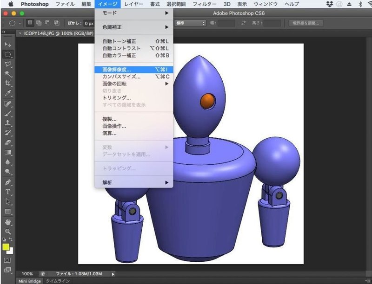Click the 境界線を調整... button
Image resolution: width=372 pixels, height=284 pixels.
pos(306,23)
